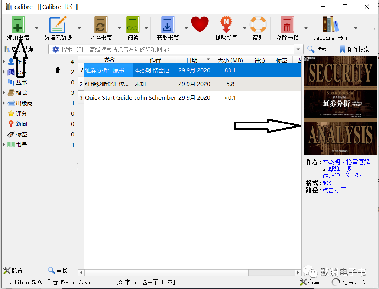Sort by the 标签 tags column header
The image size is (379, 289).
coord(281,60)
